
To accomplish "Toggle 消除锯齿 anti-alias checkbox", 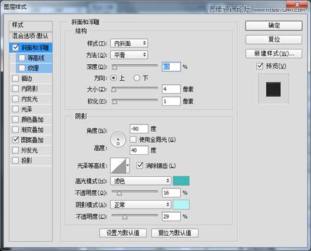I will click(140, 166).
